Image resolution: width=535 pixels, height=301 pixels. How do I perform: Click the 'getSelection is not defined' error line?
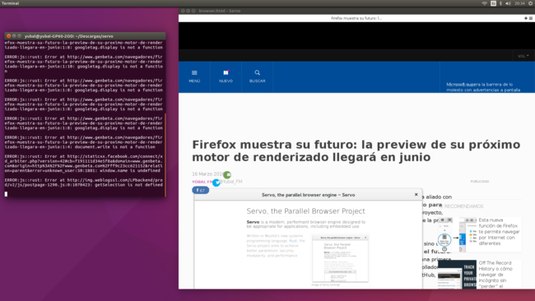tap(84, 183)
